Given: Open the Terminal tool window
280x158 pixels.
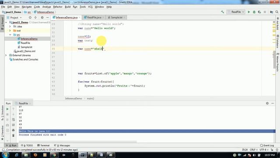Looking at the screenshot, I should pyautogui.click(x=43, y=145).
